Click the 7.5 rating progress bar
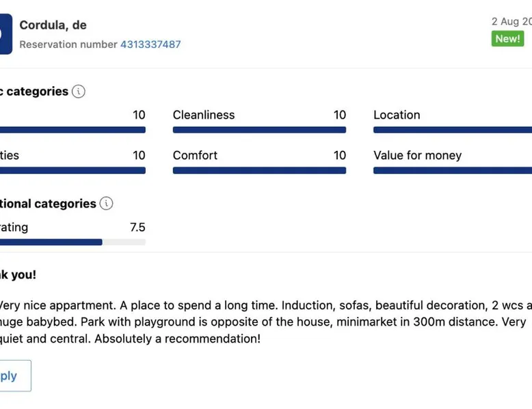Screen dimensions: 532x409 pos(72,242)
